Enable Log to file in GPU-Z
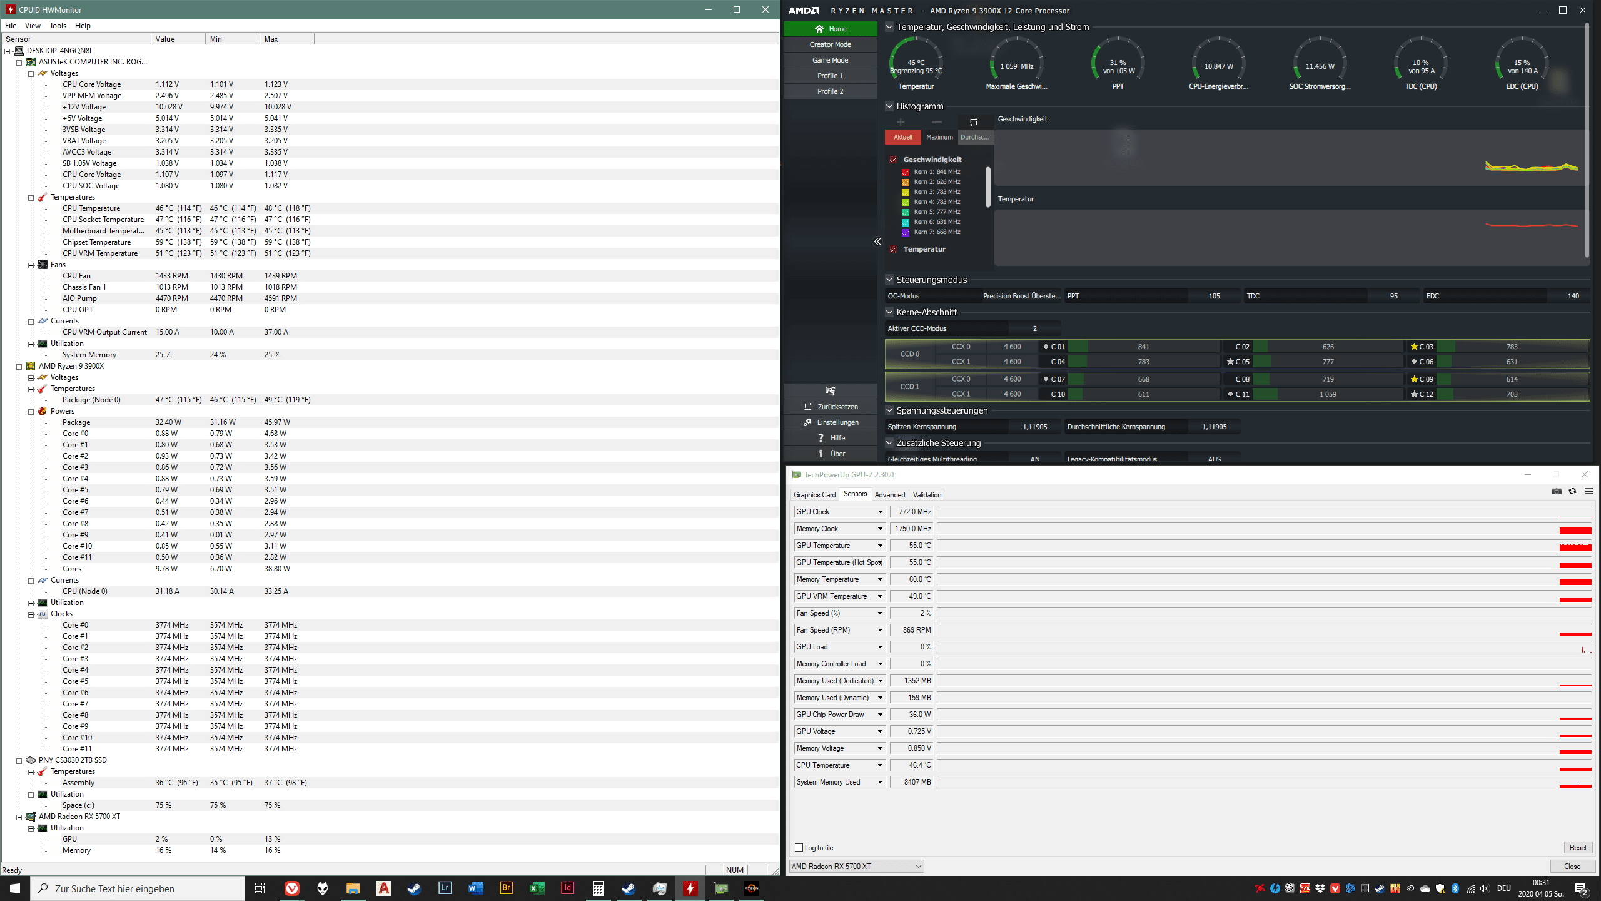 pos(799,848)
